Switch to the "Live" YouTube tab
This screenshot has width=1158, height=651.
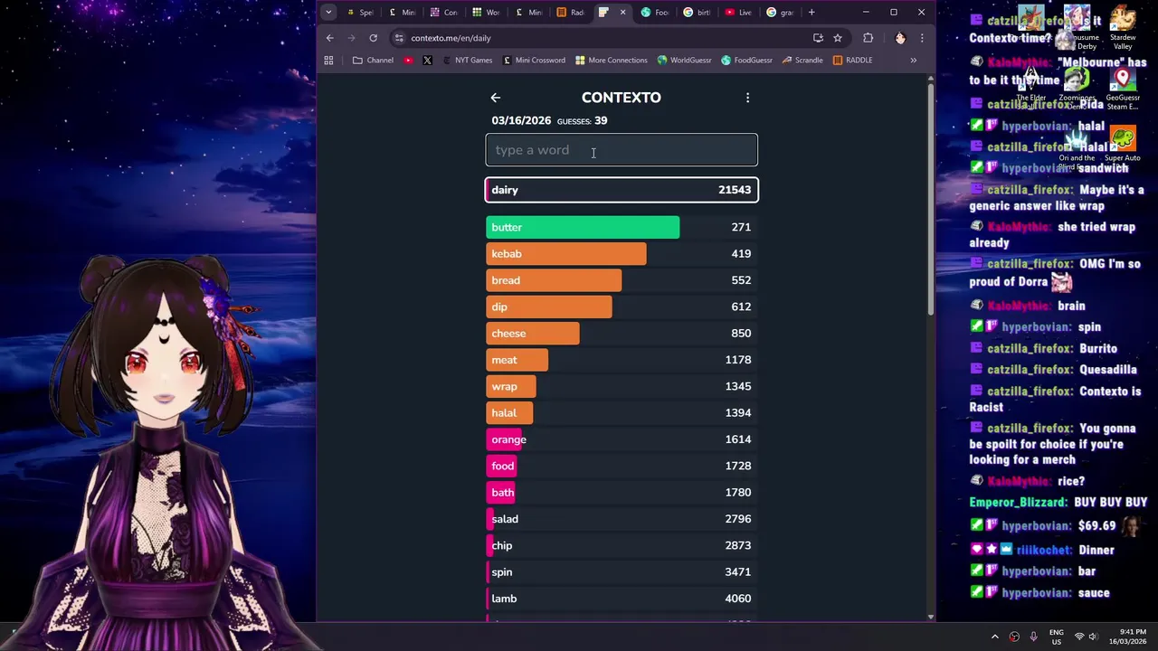739,12
